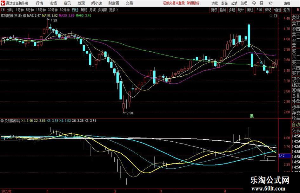The width and height of the screenshot is (300, 193).
Task: Add stock via +自选 button
Action: pos(277,10)
